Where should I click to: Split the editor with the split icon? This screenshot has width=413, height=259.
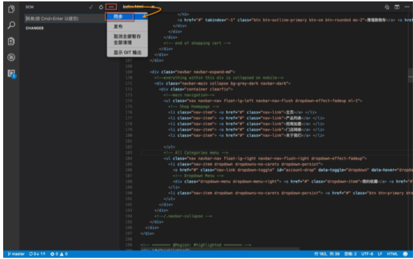397,7
